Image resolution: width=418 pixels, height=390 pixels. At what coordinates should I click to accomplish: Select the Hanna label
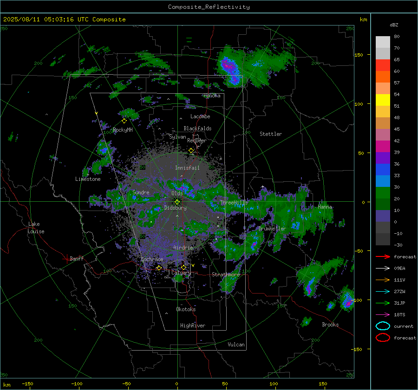[325, 207]
